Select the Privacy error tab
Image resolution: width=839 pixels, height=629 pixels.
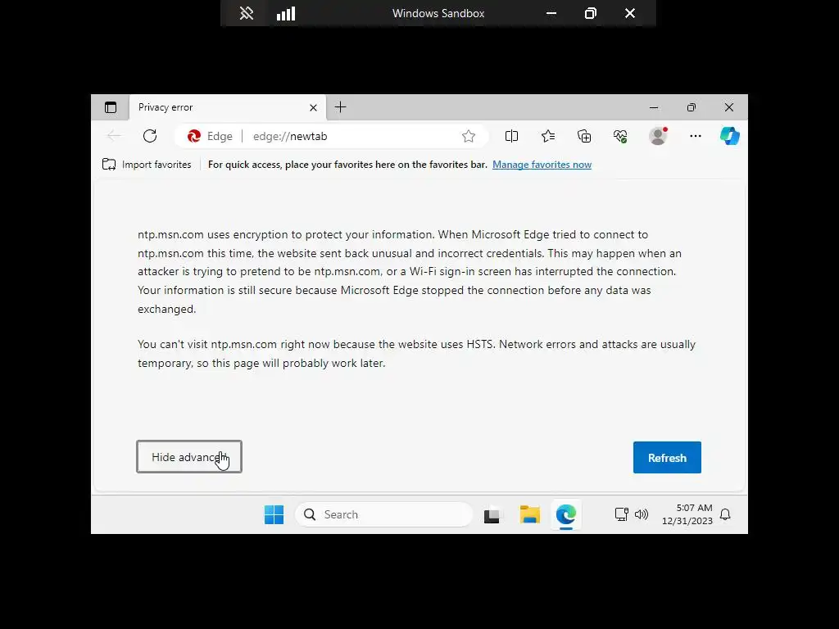pos(228,107)
